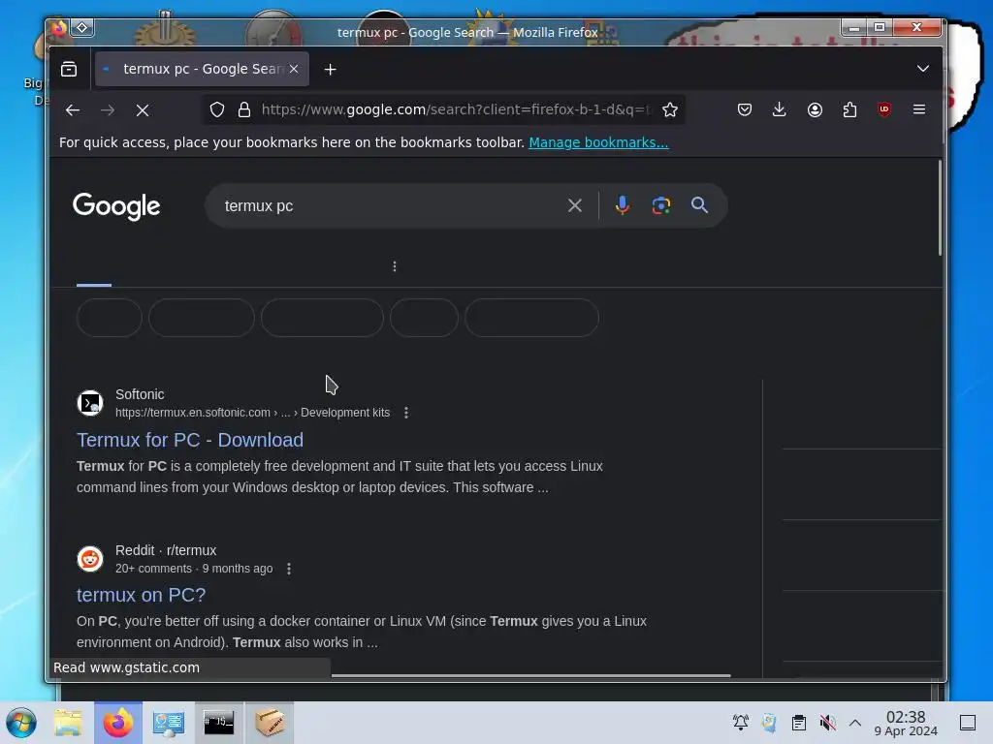The width and height of the screenshot is (993, 744).
Task: Open Manage bookmarks link
Action: 598,143
